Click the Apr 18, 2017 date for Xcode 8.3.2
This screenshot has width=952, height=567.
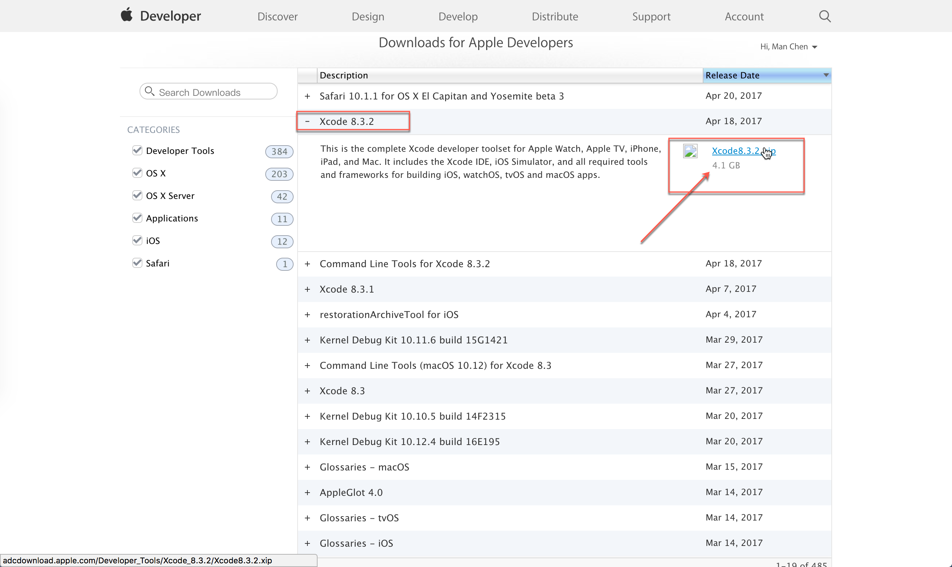point(733,121)
